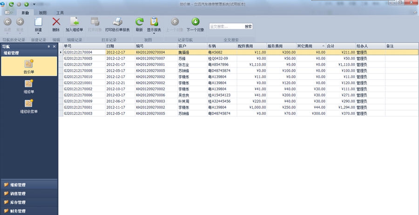Close the 导航 navigation panel

tap(54, 47)
